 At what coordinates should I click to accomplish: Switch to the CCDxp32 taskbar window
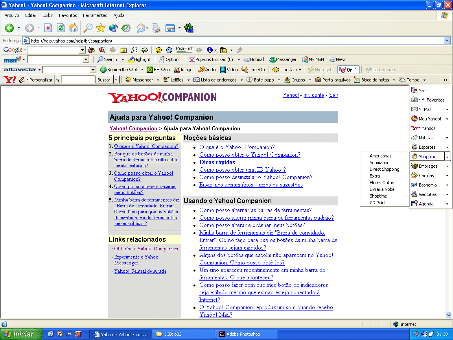184,334
